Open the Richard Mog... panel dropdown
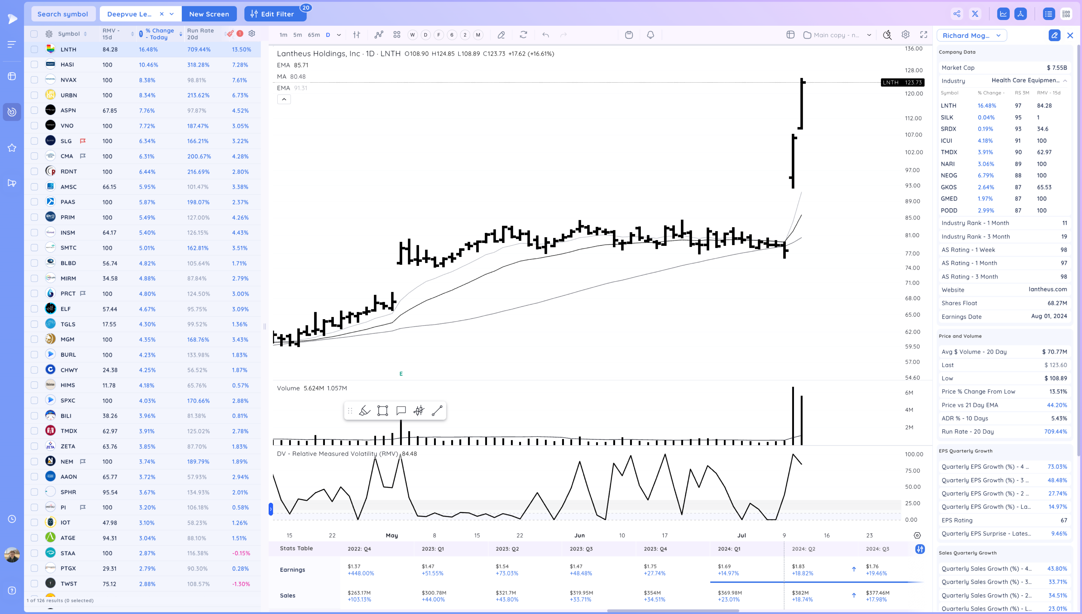 click(x=972, y=35)
